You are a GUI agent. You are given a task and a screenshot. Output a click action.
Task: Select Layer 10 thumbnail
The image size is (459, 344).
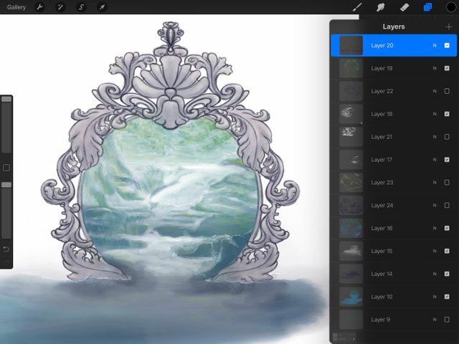[x=351, y=296]
